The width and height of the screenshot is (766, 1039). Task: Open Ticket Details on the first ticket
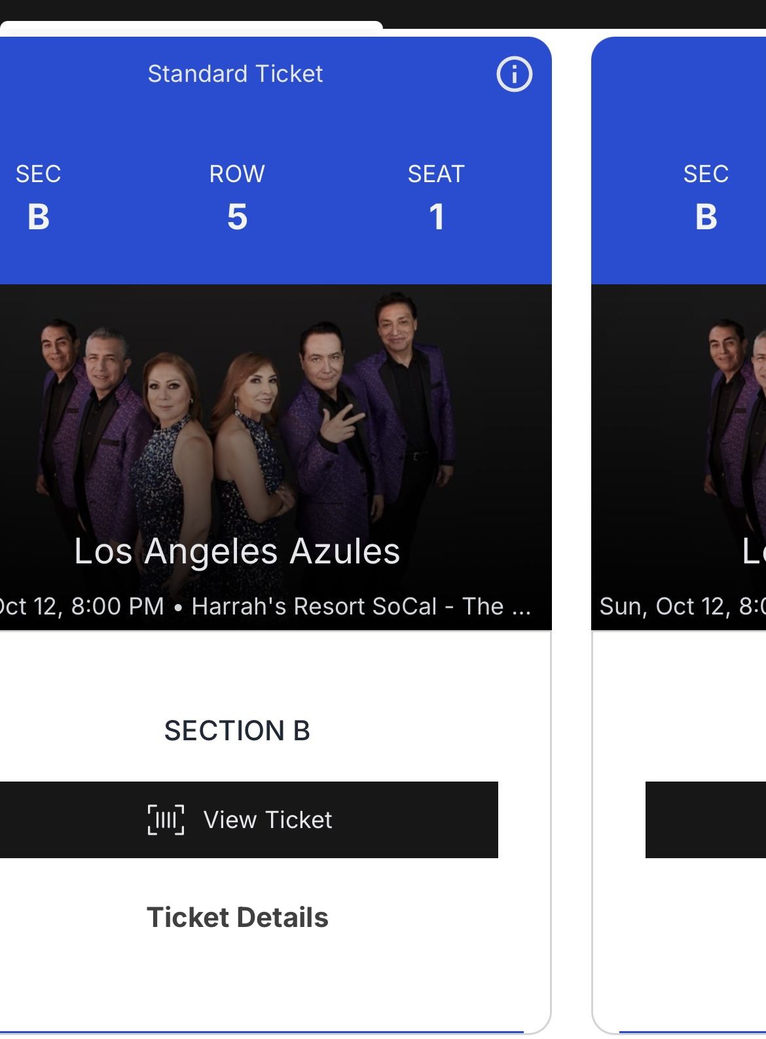237,917
